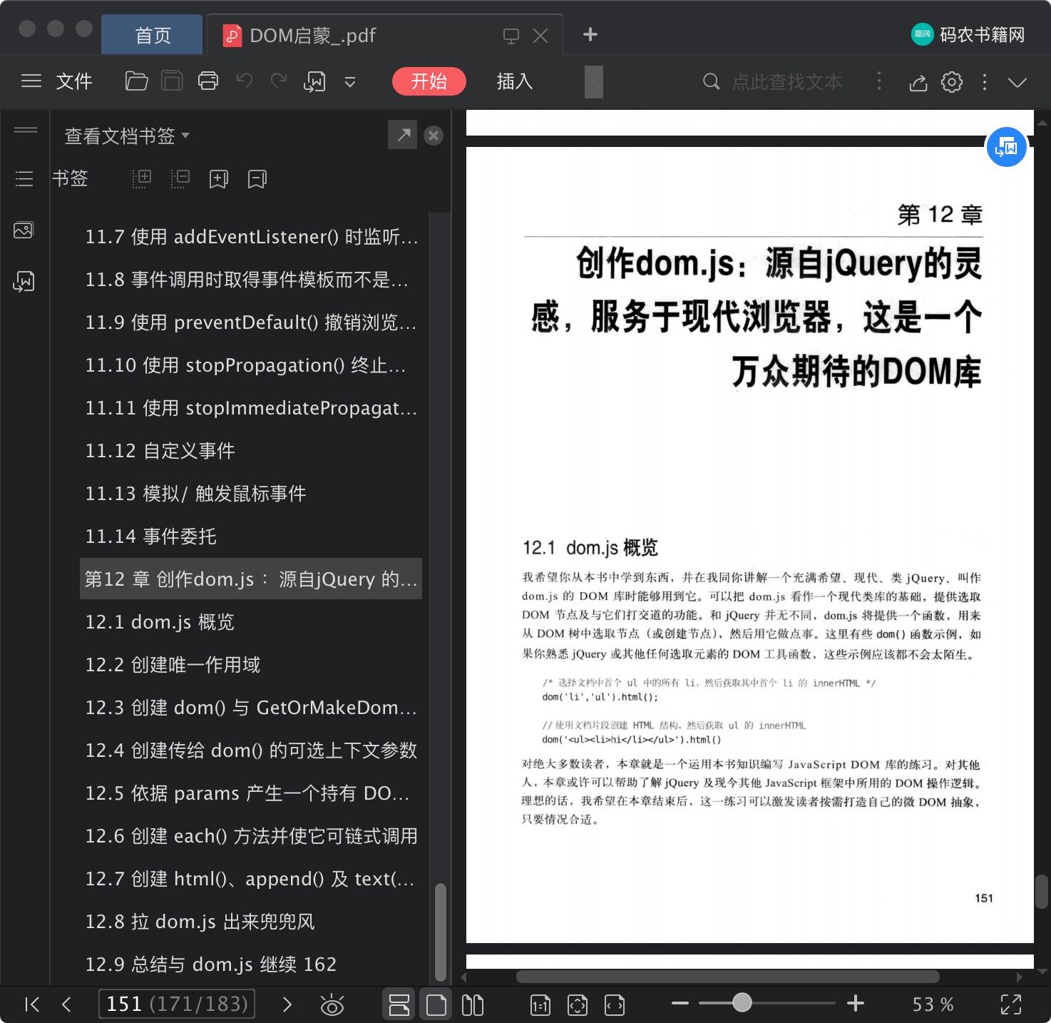Click the bookmark panel vertical scrollbar thumb

pyautogui.click(x=441, y=933)
